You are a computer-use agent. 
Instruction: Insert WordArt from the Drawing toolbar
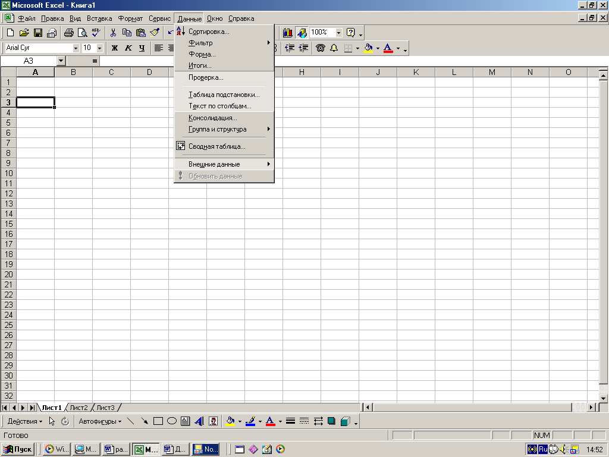(199, 421)
